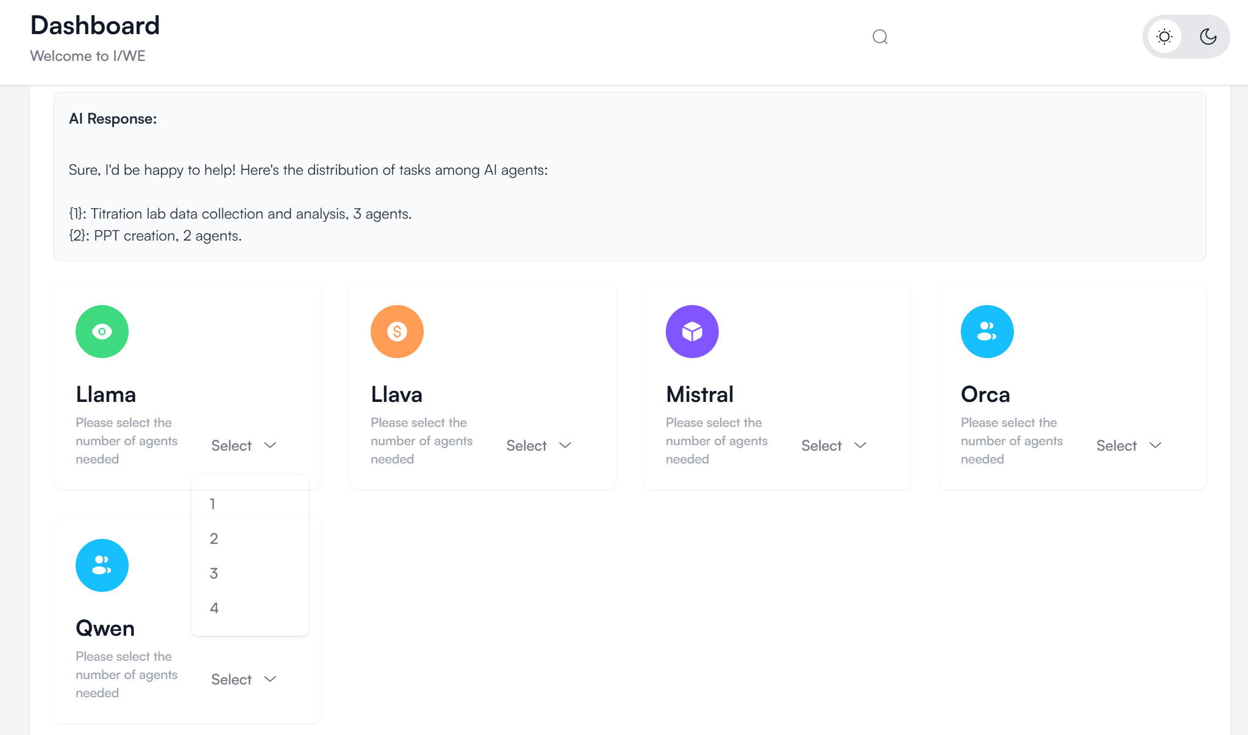Click the green Llama eye icon
1248x735 pixels.
tap(102, 331)
